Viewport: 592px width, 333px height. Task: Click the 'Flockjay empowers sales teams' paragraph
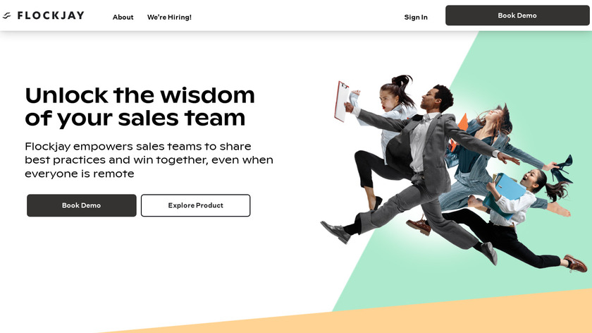coord(149,160)
